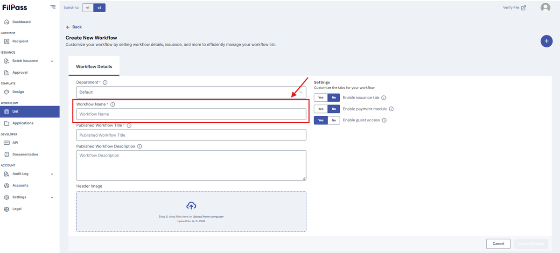Click Upload from computer link
Screen dimensions: 560x253
(208, 217)
